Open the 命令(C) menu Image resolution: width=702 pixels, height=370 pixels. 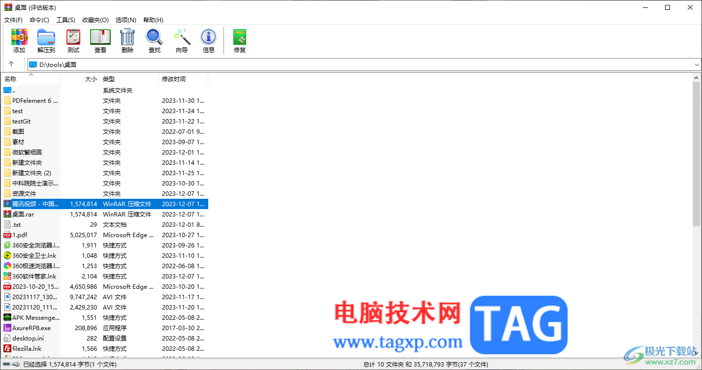(x=39, y=20)
